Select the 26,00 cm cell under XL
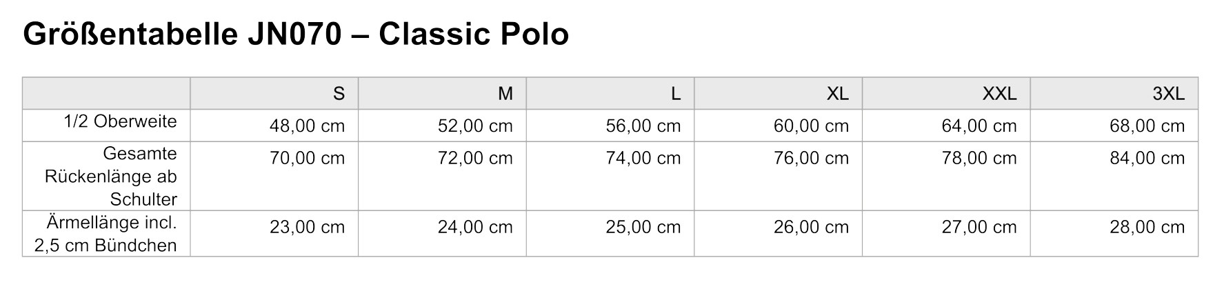Image resolution: width=1224 pixels, height=289 pixels. point(811,228)
